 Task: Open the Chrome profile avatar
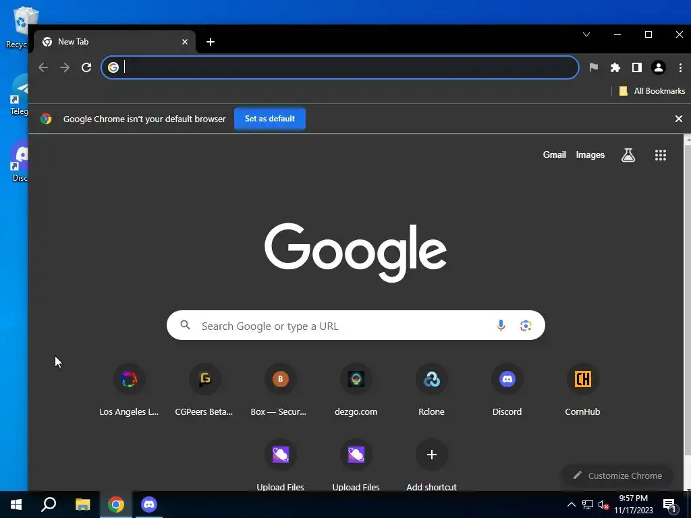tap(659, 67)
